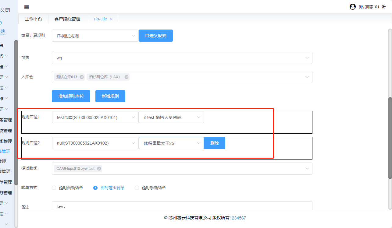This screenshot has width=392, height=228.
Task: Select 即时范围转单 radio option
Action: click(x=95, y=188)
